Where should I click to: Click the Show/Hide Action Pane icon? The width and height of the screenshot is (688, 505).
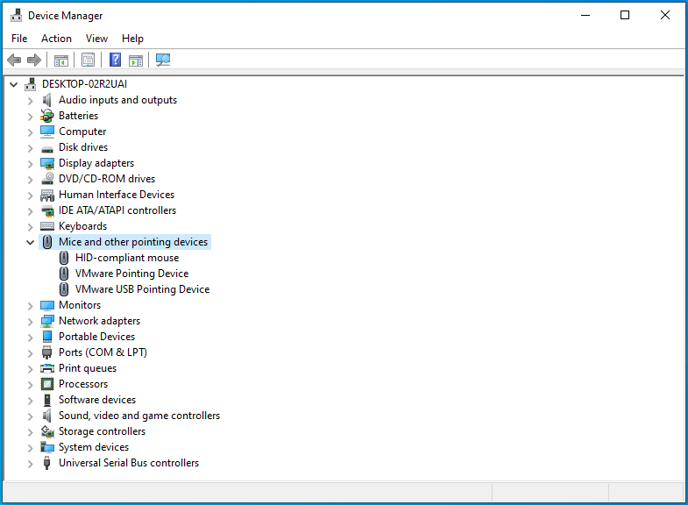coord(136,60)
